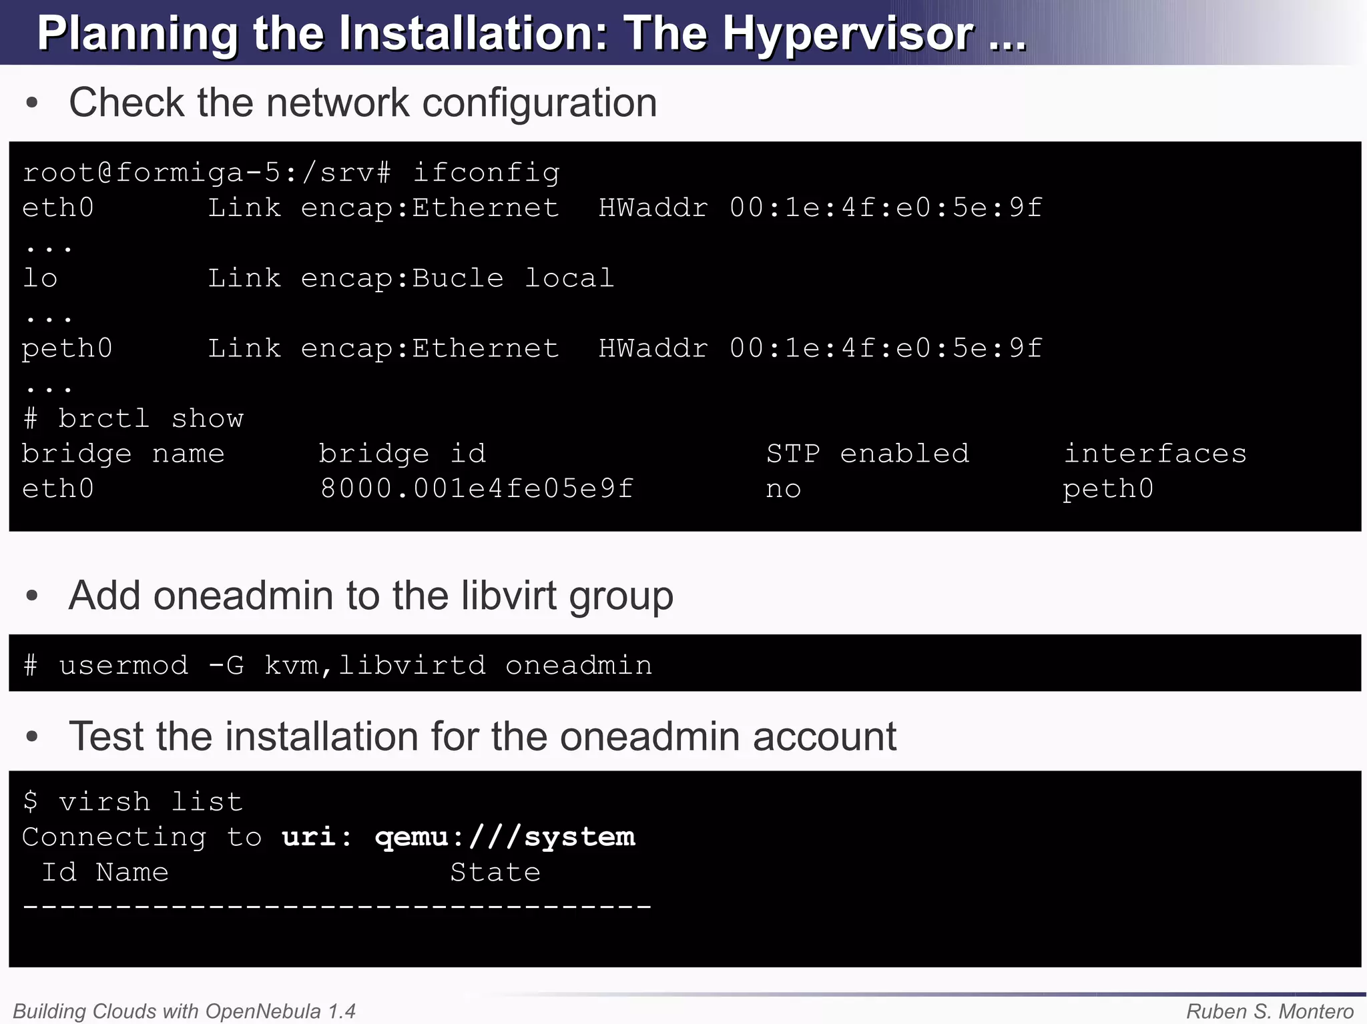Select the bullet 'Test the installation for the oneadmin account'
This screenshot has width=1367, height=1024.
pyautogui.click(x=483, y=736)
